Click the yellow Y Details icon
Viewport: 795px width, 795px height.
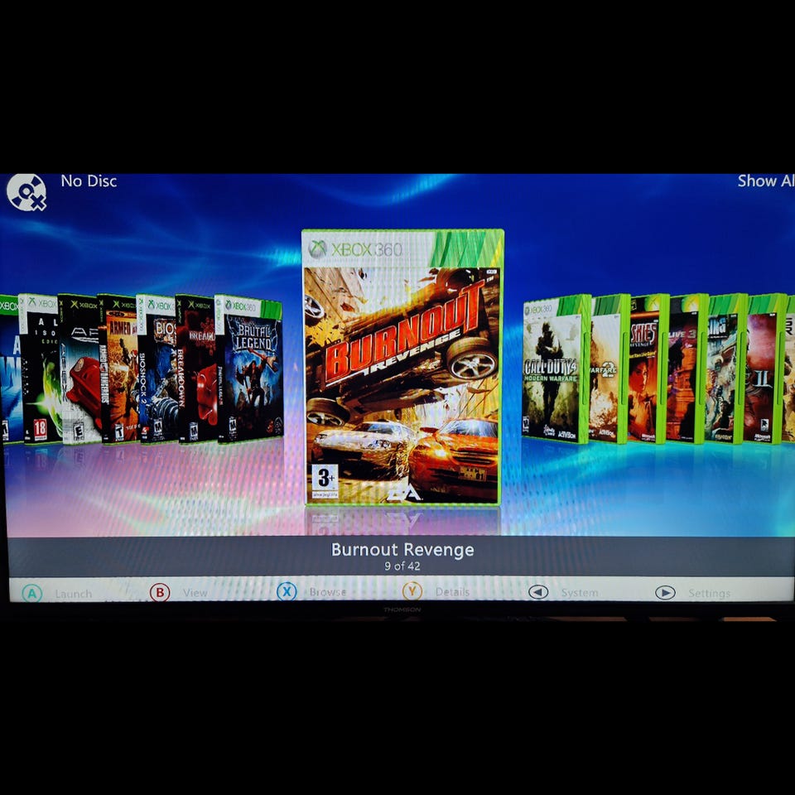point(412,591)
